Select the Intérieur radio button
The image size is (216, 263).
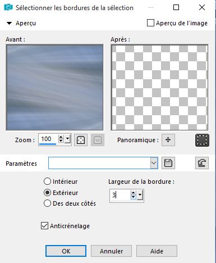click(47, 182)
